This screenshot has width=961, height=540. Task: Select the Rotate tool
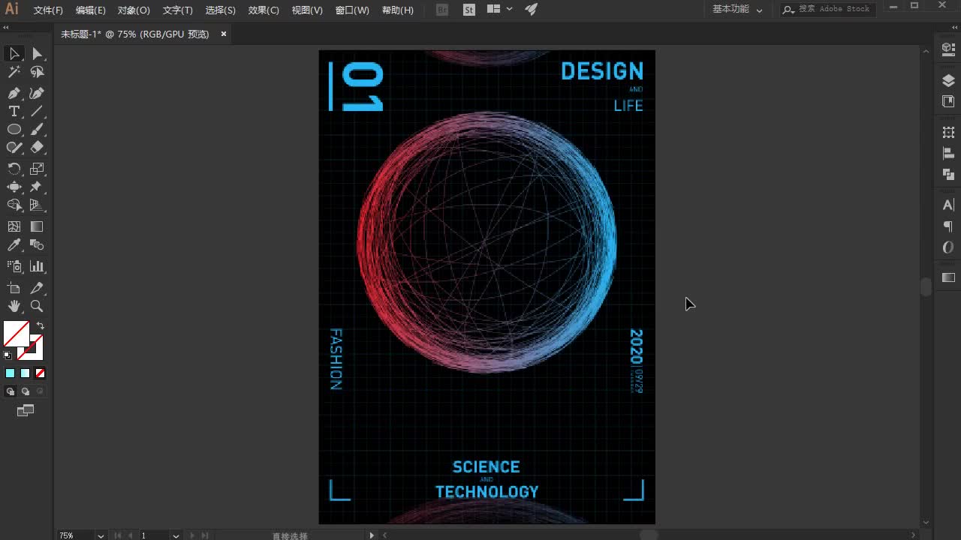[14, 169]
